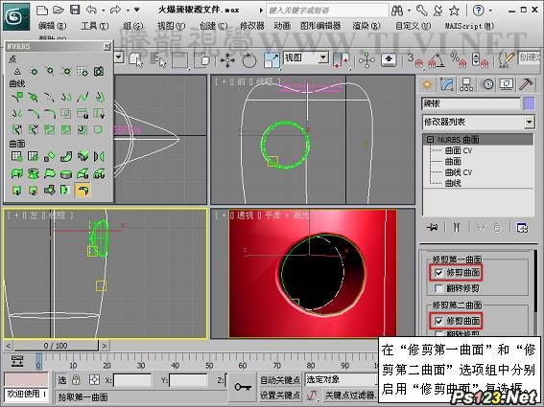
Task: Uncheck 修剪曲面 under 修剪第二曲面
Action: (438, 321)
